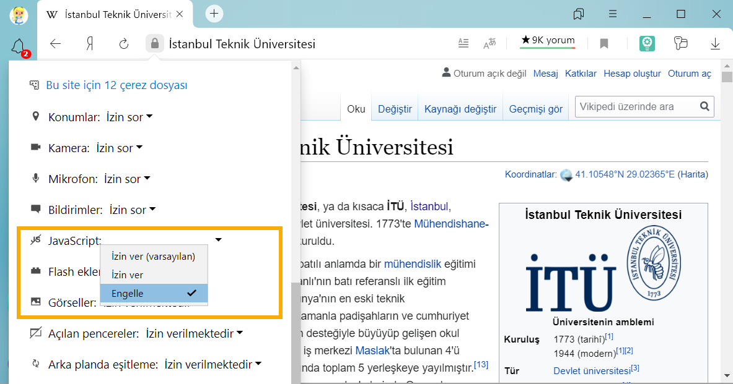Open the profile avatar icon
The width and height of the screenshot is (733, 384).
(19, 15)
